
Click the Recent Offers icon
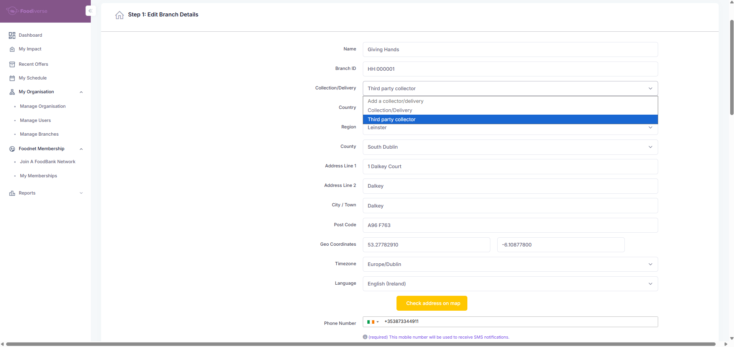12,64
